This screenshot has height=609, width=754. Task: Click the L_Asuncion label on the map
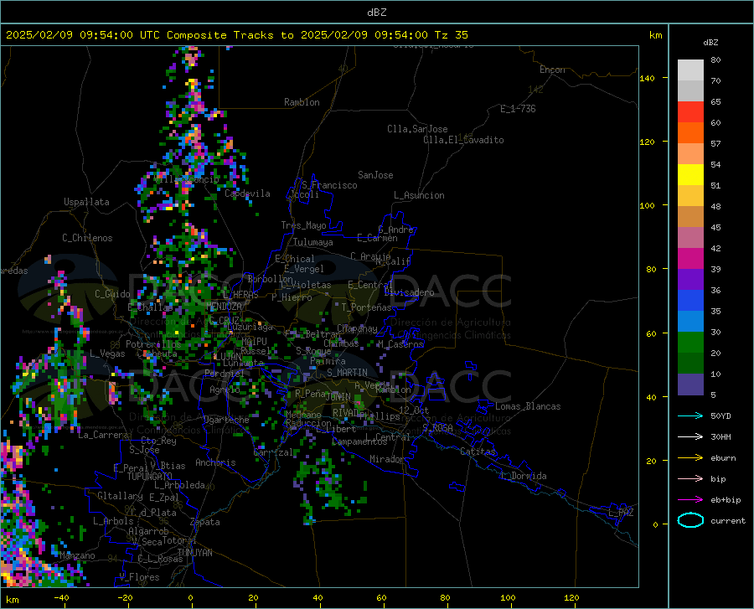point(419,195)
